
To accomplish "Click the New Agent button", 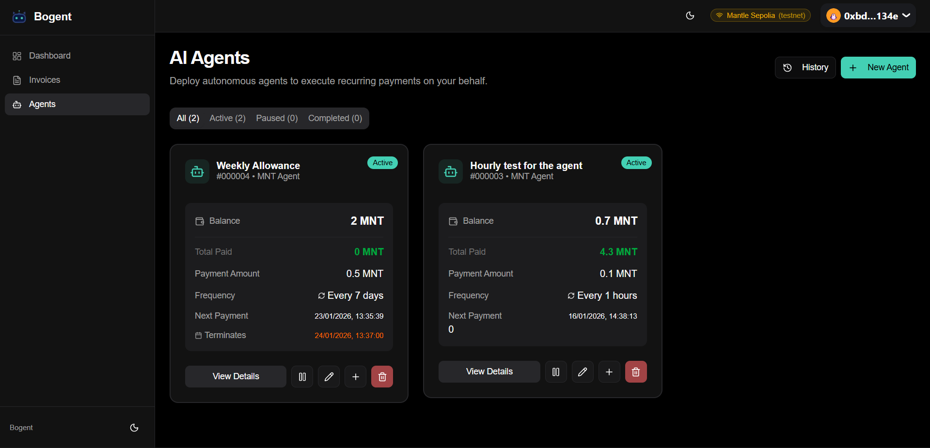I will pos(878,67).
